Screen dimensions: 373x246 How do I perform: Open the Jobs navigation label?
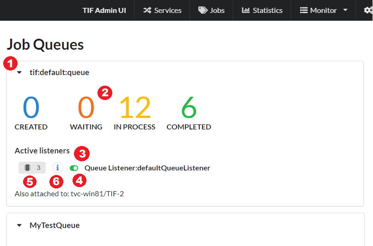[217, 10]
